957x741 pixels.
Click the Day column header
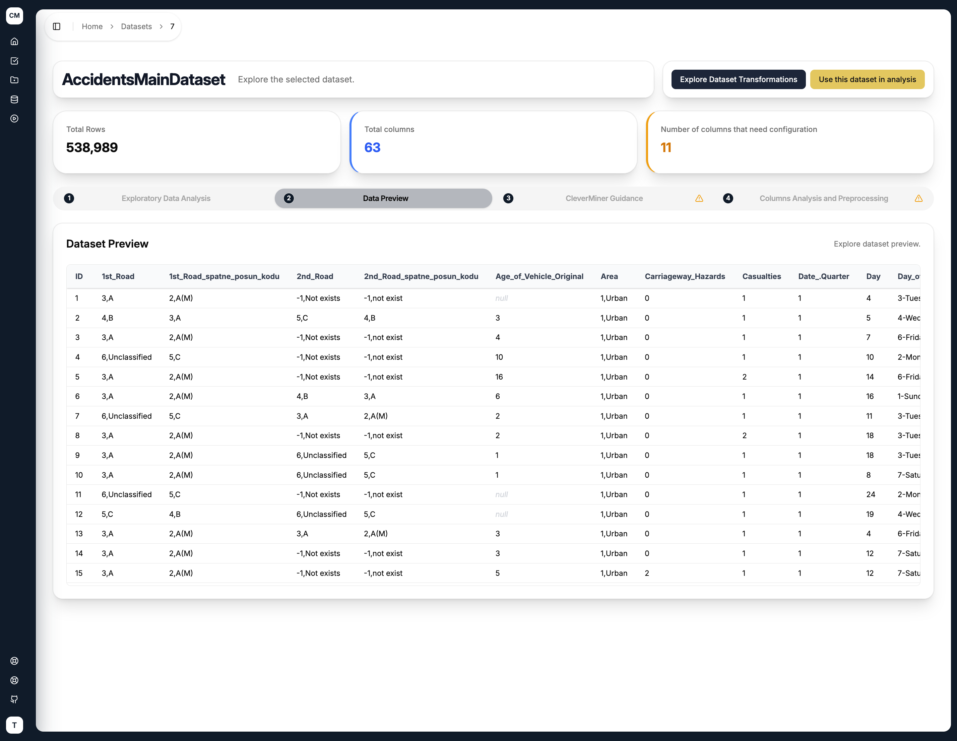pyautogui.click(x=873, y=276)
